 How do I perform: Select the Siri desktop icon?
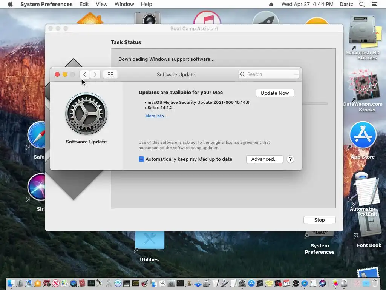pos(37,187)
